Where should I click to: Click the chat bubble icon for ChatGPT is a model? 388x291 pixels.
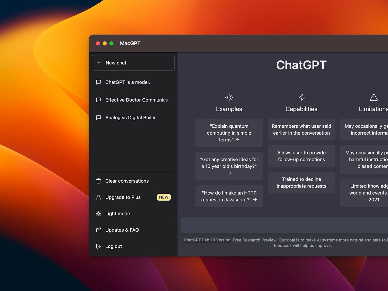click(98, 82)
